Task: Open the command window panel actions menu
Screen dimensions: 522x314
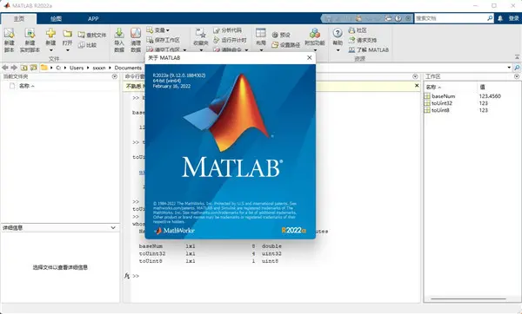Action: point(415,76)
